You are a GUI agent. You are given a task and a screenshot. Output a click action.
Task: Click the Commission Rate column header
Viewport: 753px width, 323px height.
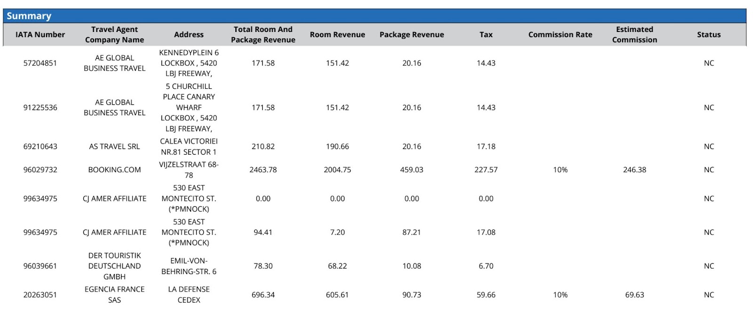(560, 34)
